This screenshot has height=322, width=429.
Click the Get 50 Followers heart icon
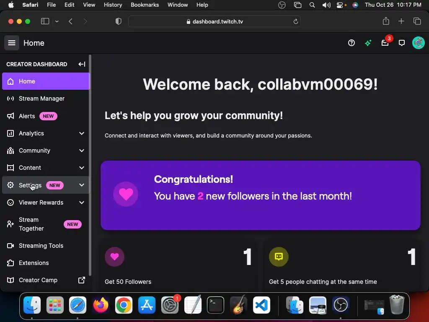114,257
